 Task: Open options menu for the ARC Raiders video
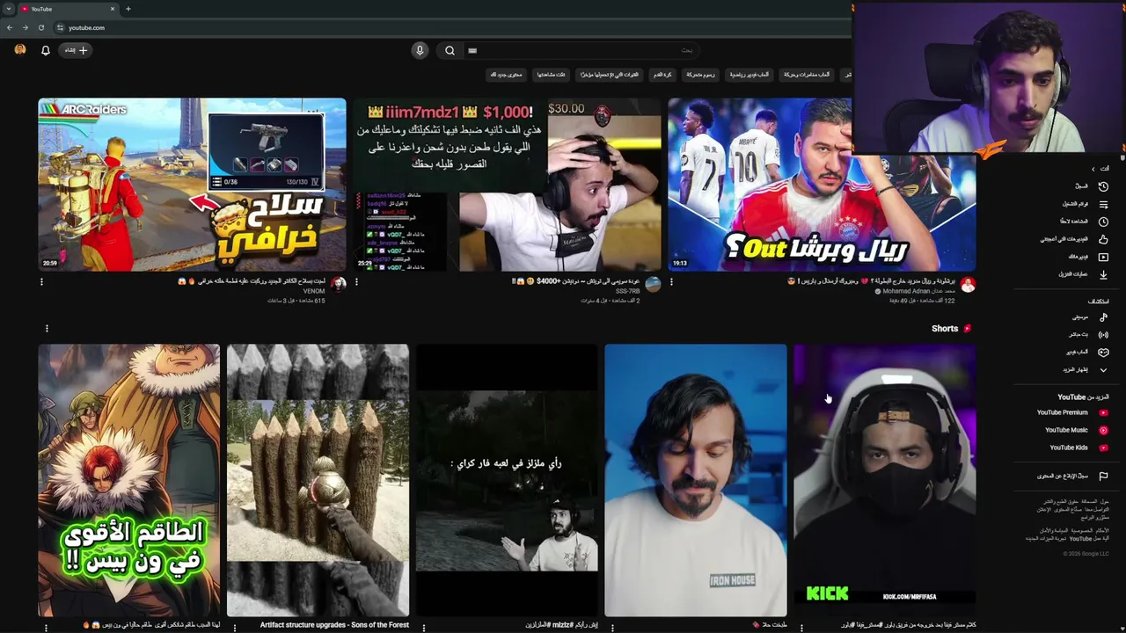41,282
